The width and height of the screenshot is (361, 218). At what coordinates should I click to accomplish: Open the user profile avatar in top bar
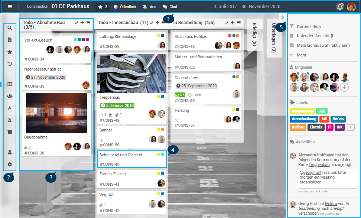(x=351, y=7)
